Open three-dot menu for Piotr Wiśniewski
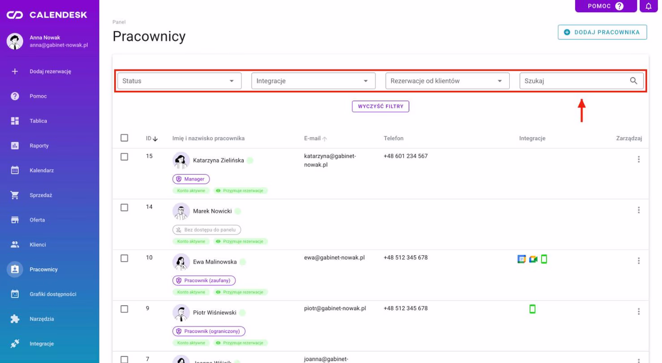 click(x=639, y=312)
